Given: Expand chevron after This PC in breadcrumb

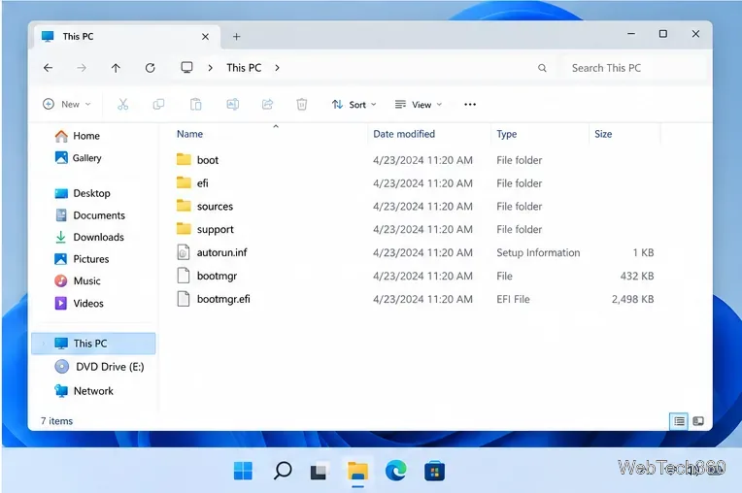Looking at the screenshot, I should point(278,68).
